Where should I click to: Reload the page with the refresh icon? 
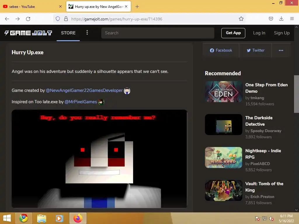28,19
